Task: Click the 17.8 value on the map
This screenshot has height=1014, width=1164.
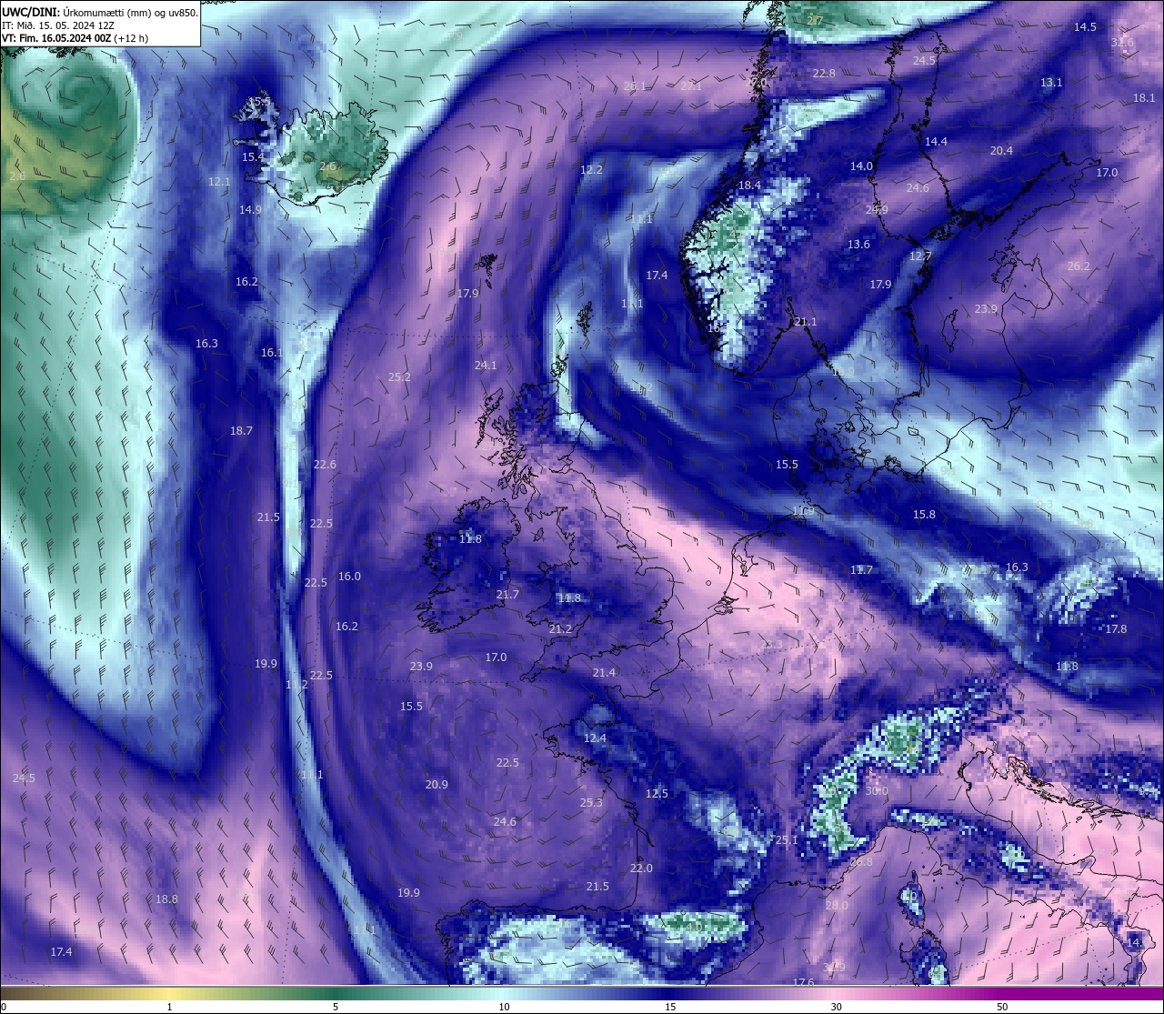Action: pos(1116,629)
